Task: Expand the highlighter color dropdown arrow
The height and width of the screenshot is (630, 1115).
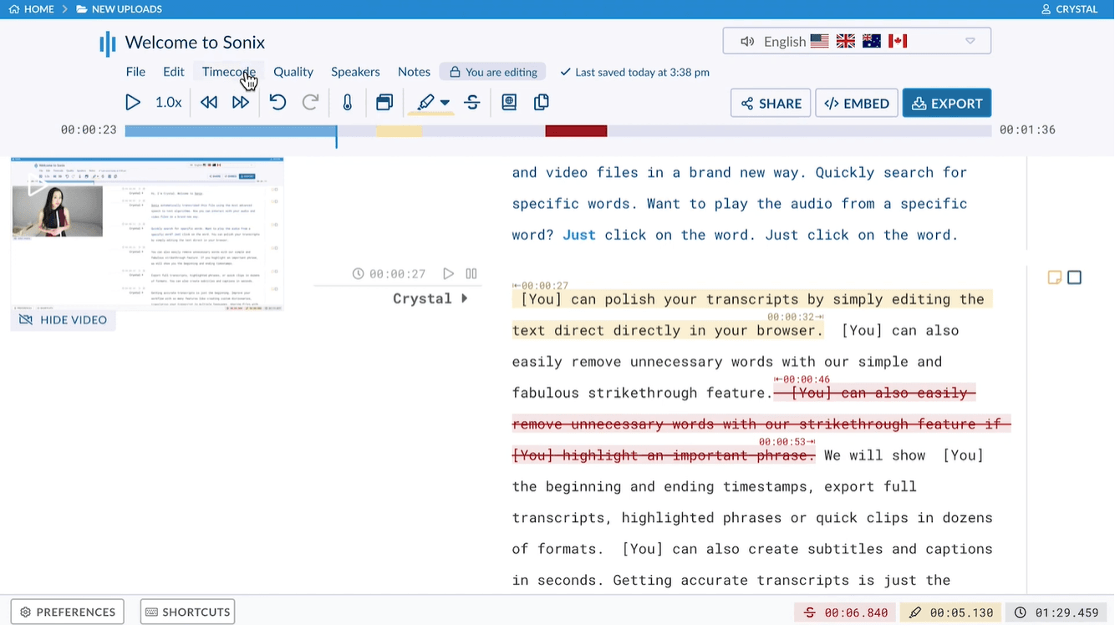Action: click(445, 103)
